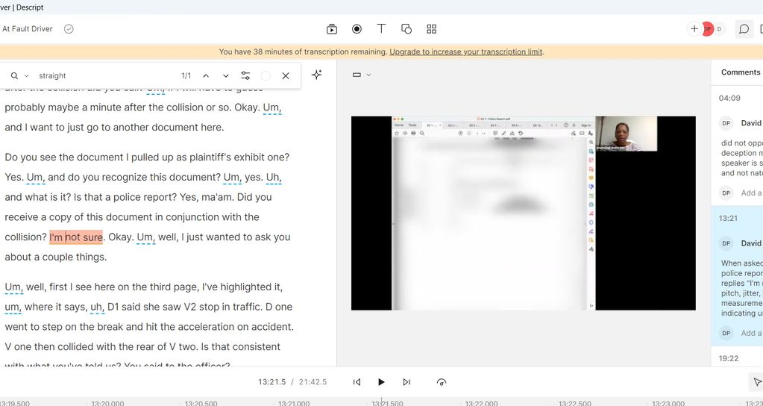Screen dimensions: 763x406
Task: Open the AI actions sparkle icon
Action: 316,75
